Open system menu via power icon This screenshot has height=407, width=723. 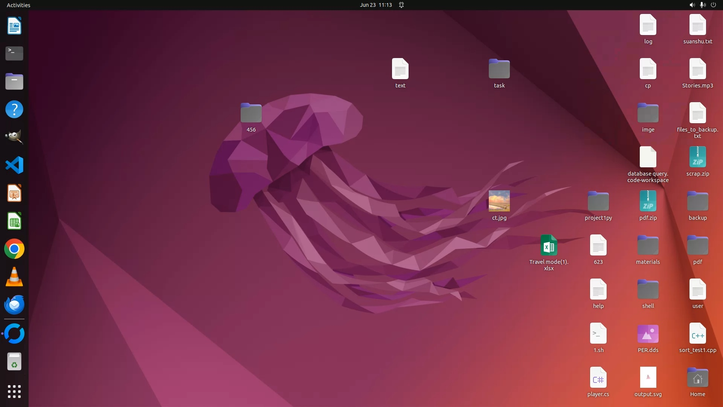pos(713,5)
